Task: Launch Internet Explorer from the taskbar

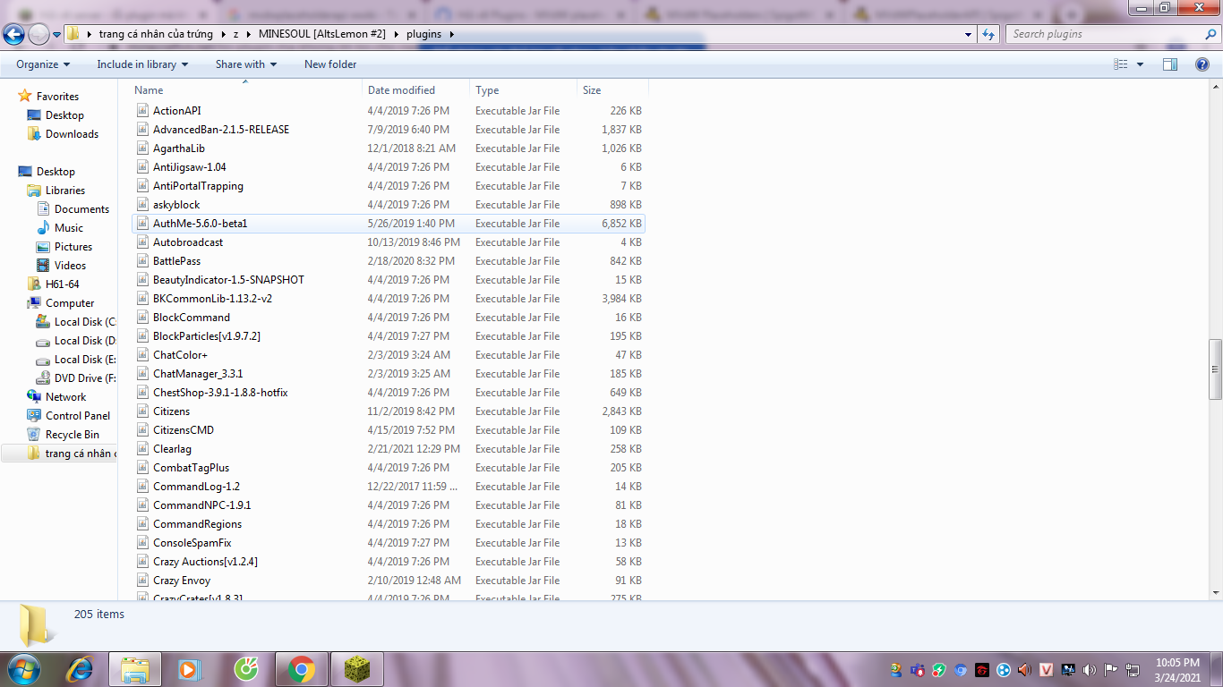Action: [x=81, y=669]
